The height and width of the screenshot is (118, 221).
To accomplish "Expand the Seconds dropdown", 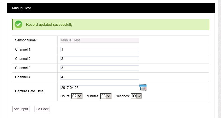I will tap(136, 96).
